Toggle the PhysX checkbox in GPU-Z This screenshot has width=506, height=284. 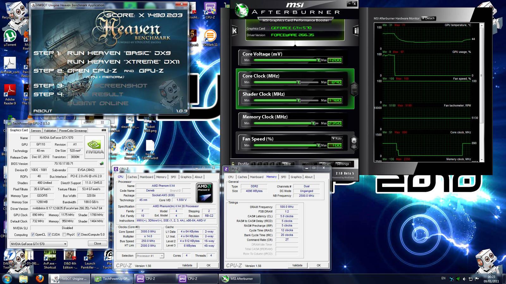(64, 234)
